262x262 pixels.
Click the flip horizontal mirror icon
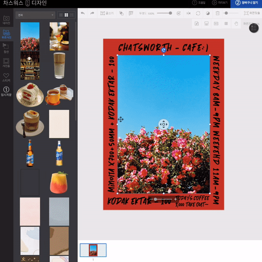(188, 13)
